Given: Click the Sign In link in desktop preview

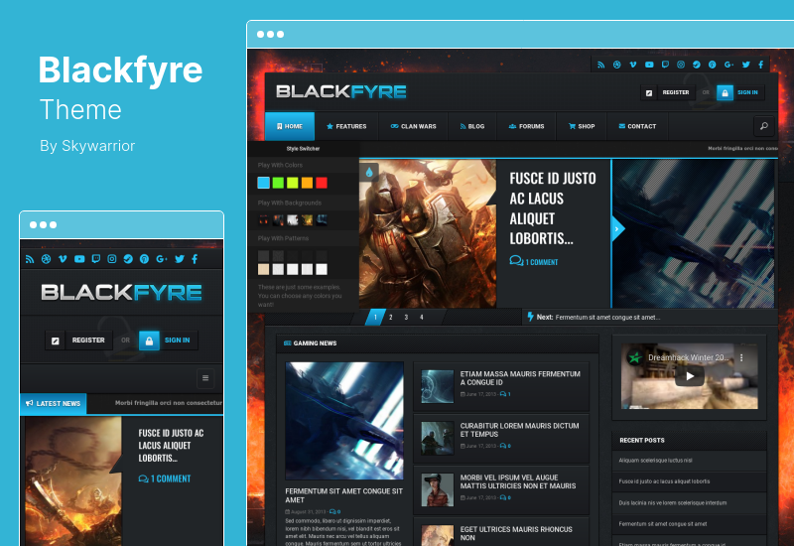Looking at the screenshot, I should pos(747,92).
